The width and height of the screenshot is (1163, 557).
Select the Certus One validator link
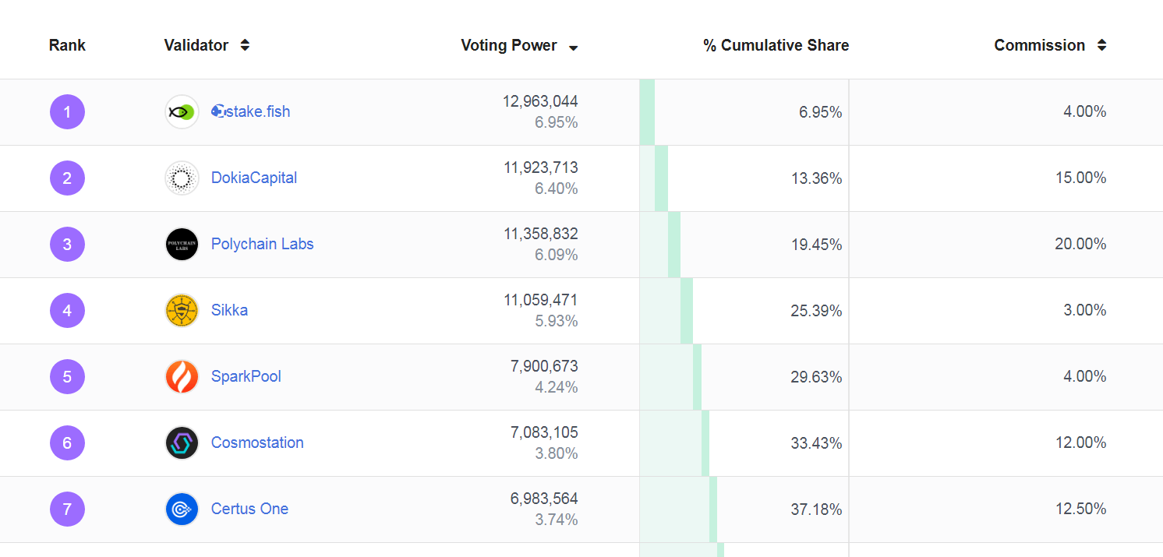pos(249,509)
